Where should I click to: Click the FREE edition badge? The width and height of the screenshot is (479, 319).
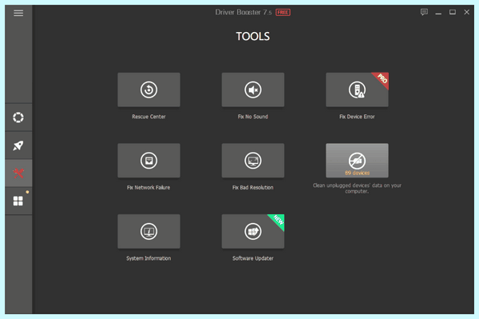283,13
